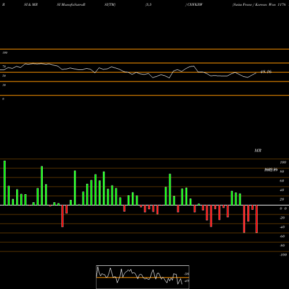Viewport: 289px width, 289px height.
Task: Click the "Swiss Franc / Korean Won" title
Action: (x=254, y=5)
